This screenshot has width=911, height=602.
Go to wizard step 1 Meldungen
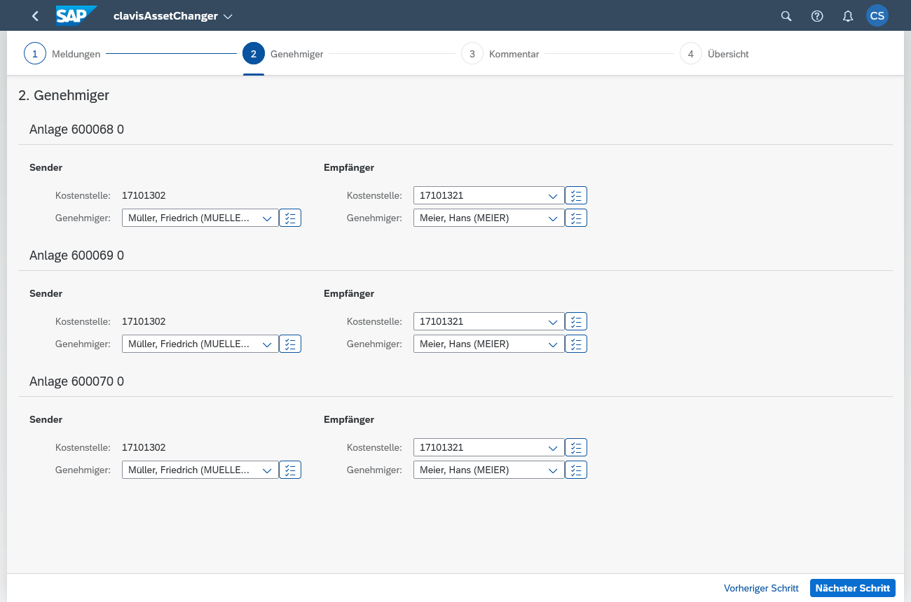tap(35, 54)
